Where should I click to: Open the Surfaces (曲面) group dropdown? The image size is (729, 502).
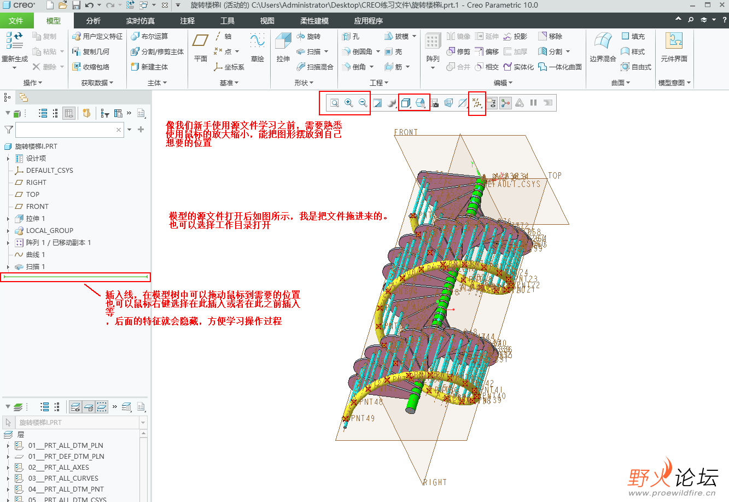point(621,83)
